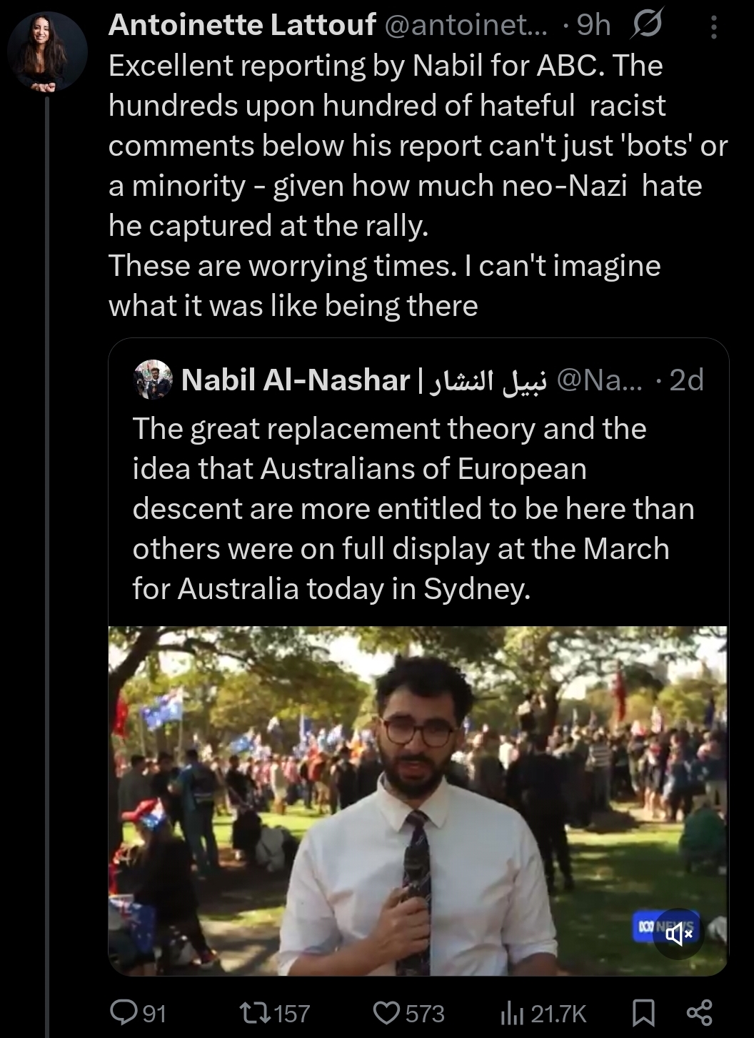754x1038 pixels.
Task: Open the @antoinet... handle link
Action: (x=467, y=26)
